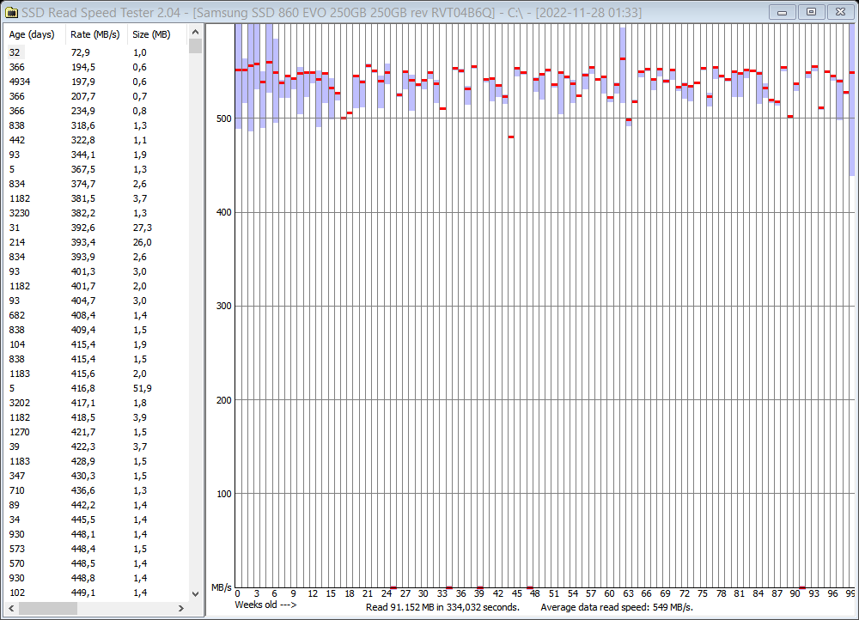The image size is (859, 620).
Task: Select the row with rate 367,5
Action: [x=96, y=169]
